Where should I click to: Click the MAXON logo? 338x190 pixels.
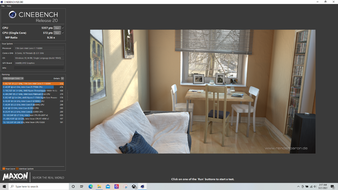(15, 176)
